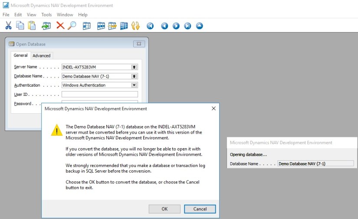Click the Paste clipboard icon
The image size is (358, 219).
pos(32,26)
